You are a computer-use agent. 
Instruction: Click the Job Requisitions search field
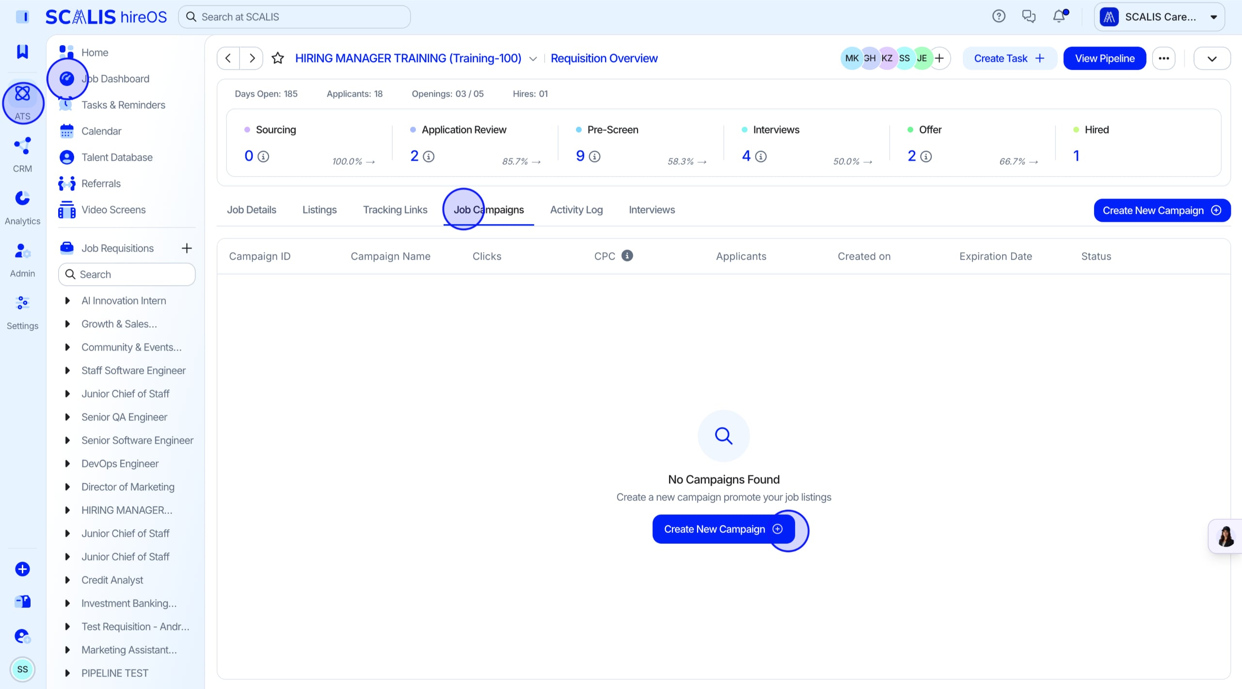(127, 274)
